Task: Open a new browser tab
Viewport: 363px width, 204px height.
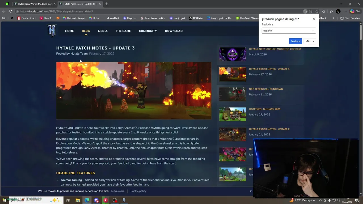Action: [x=107, y=4]
